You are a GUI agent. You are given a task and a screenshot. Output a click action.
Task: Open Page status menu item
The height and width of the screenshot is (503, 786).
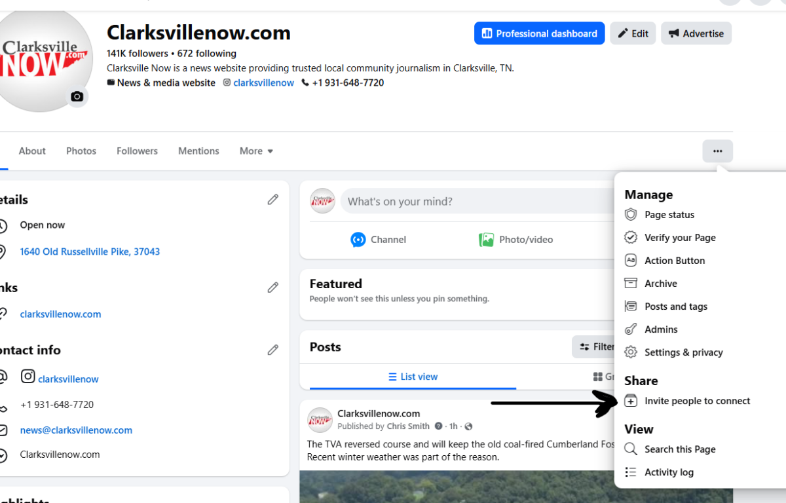point(669,215)
